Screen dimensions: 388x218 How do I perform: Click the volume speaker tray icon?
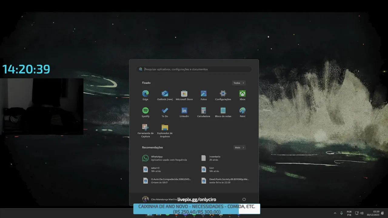[362, 213]
